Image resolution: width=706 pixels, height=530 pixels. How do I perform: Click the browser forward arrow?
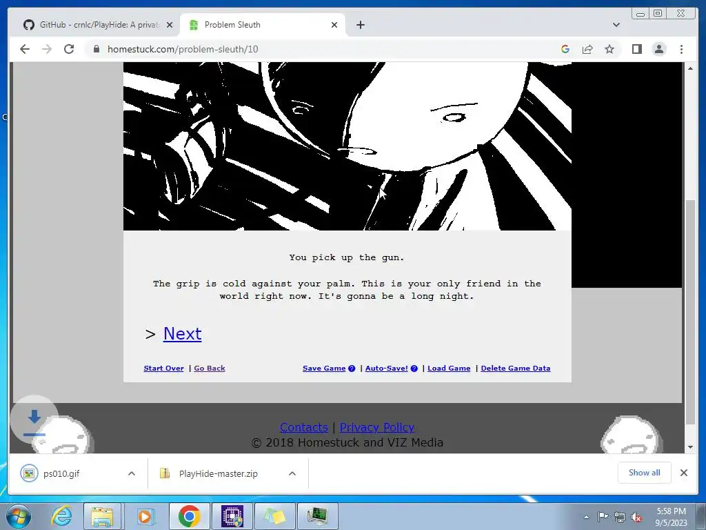[x=47, y=49]
